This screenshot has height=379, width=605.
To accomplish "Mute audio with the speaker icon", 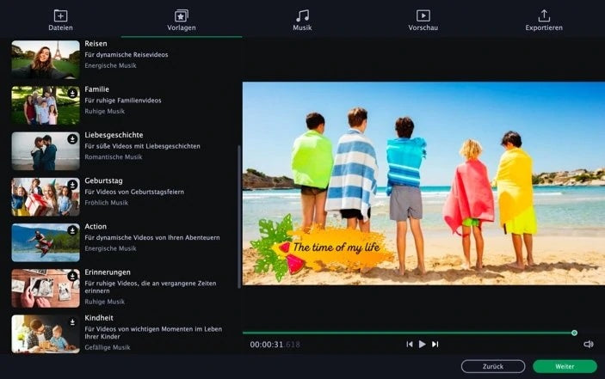I will (x=589, y=344).
